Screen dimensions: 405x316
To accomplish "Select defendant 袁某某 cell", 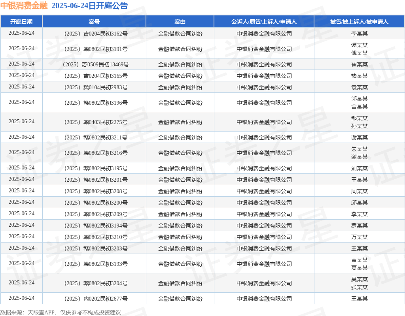I will (359, 87).
